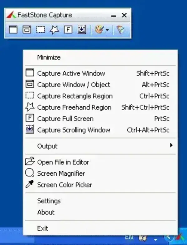187x245 pixels.
Task: Click the Shift+PrtSc shortcut text
Action: (x=153, y=73)
